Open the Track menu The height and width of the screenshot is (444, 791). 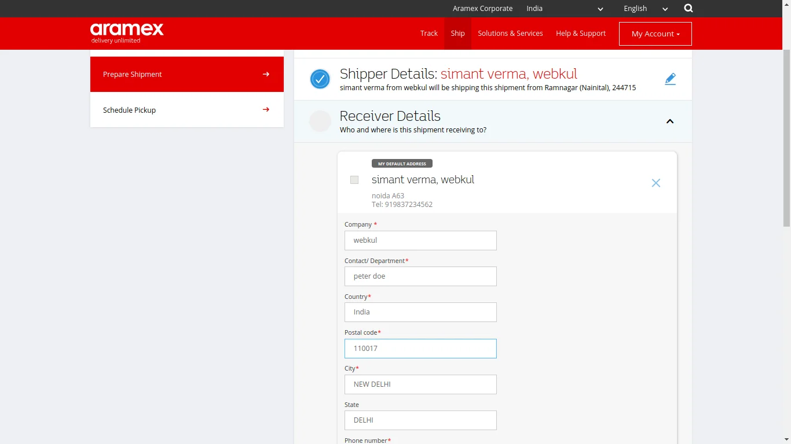(x=429, y=34)
